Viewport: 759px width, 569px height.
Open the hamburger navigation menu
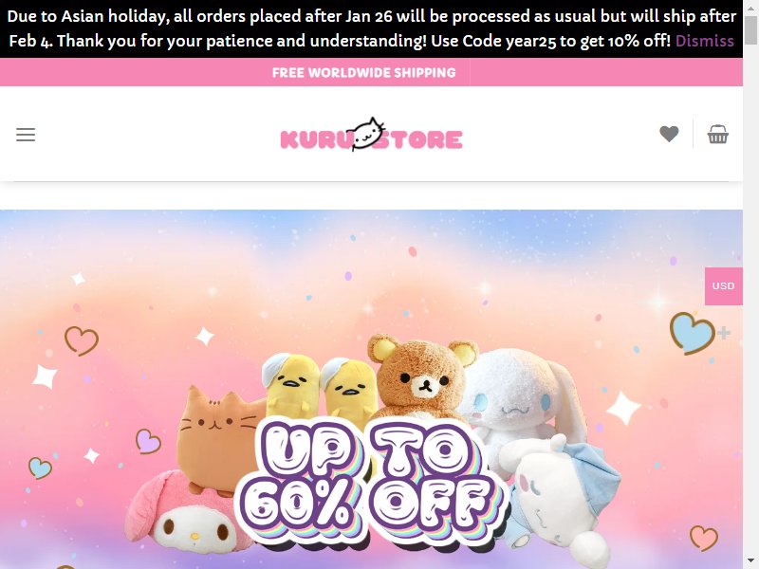click(26, 135)
